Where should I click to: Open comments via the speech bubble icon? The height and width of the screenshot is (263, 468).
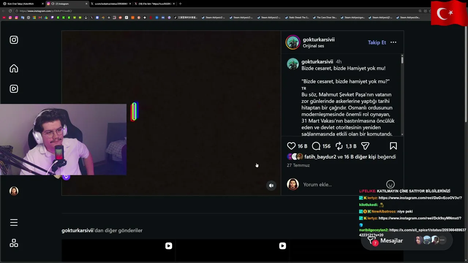[316, 146]
